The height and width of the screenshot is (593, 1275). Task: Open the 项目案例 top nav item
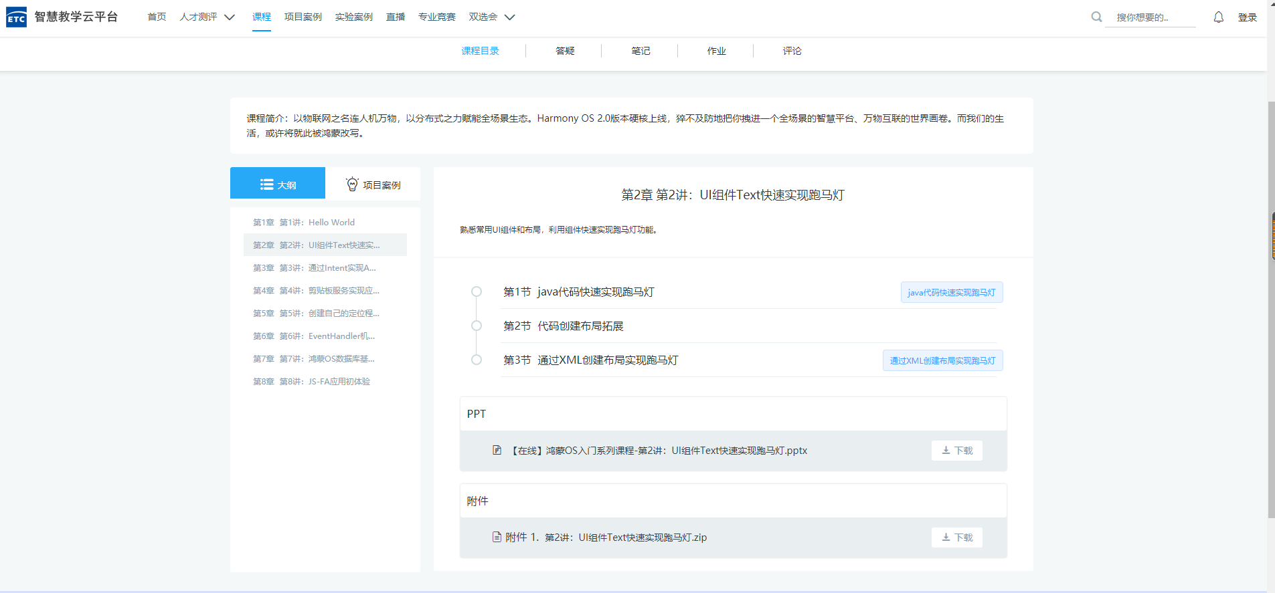[x=303, y=17]
